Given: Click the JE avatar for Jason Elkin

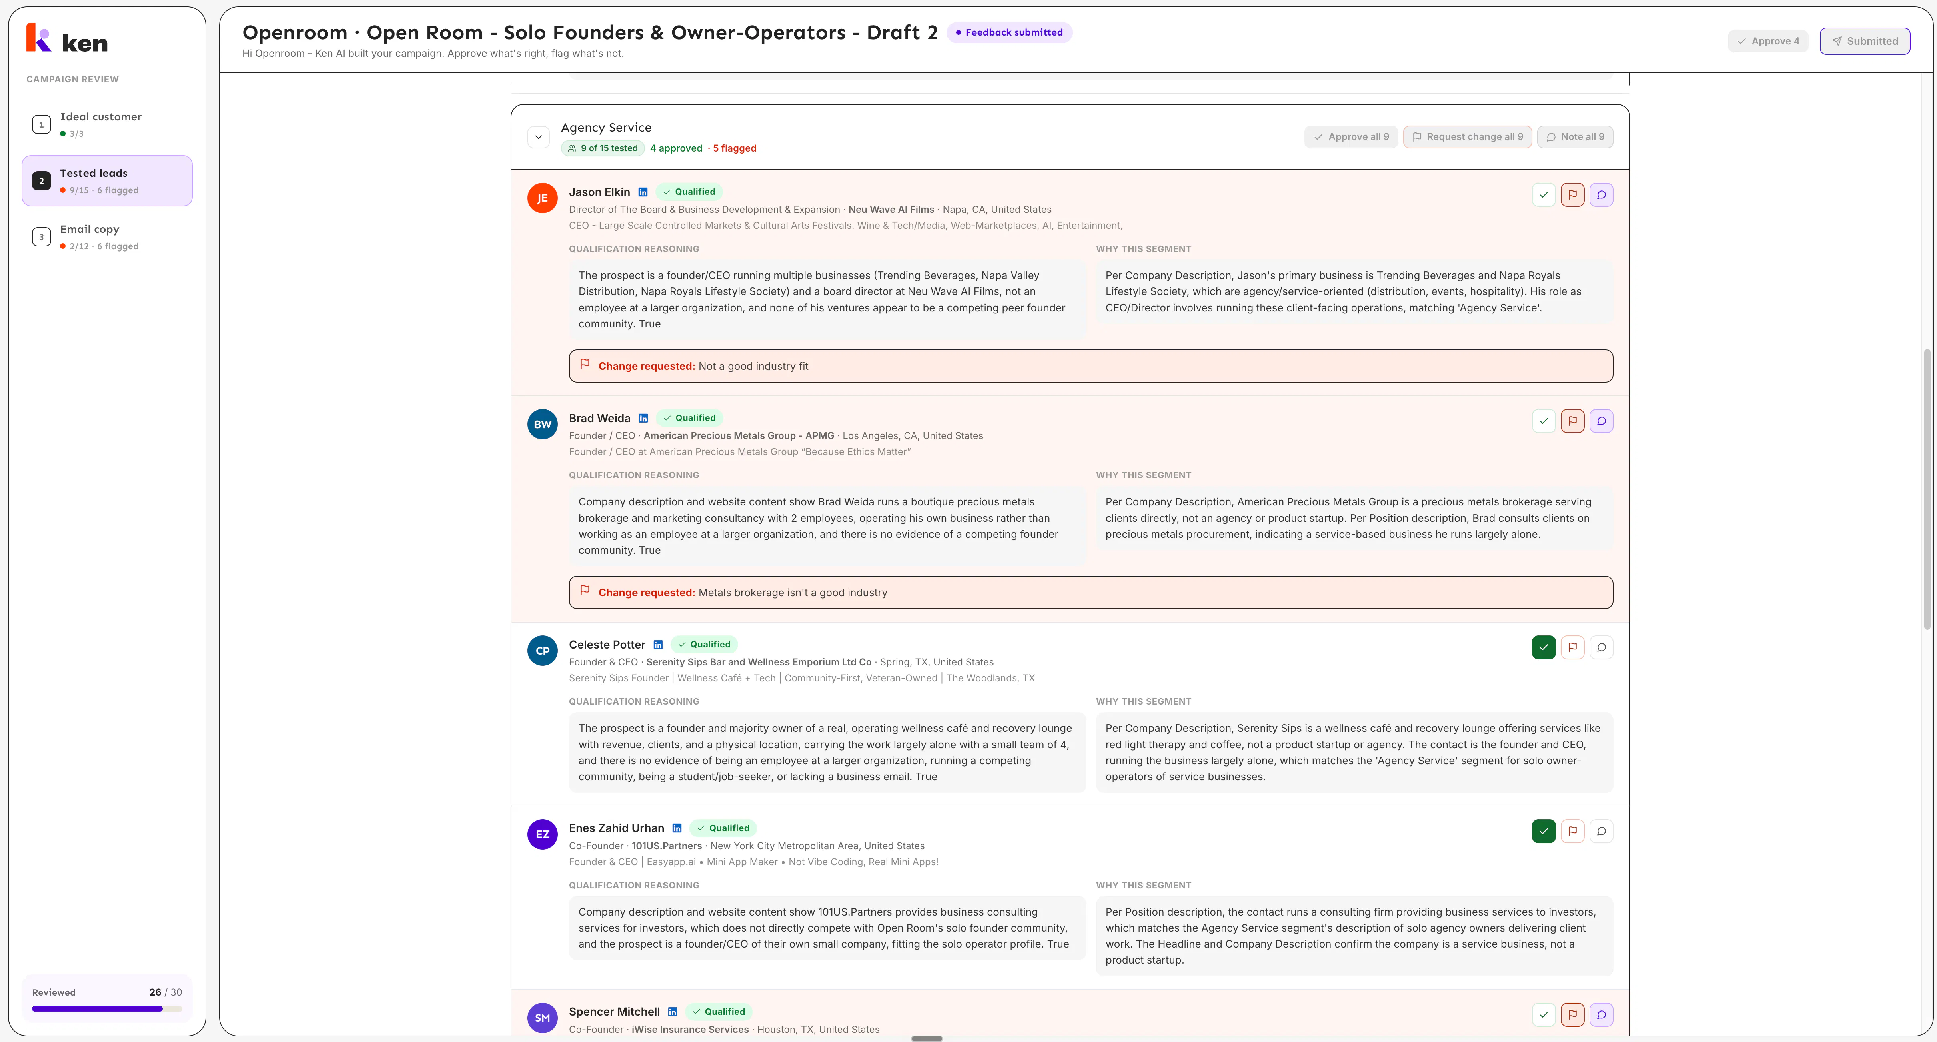Looking at the screenshot, I should 542,198.
